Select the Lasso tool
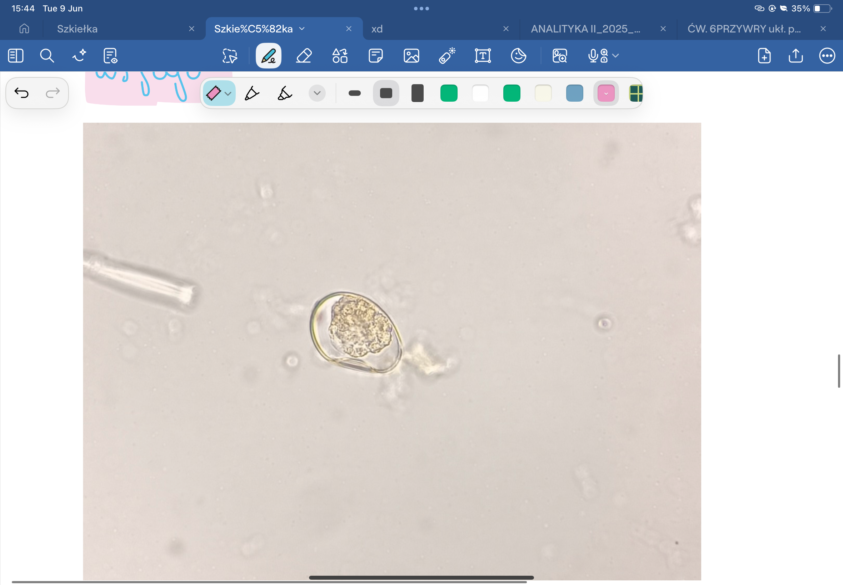Image resolution: width=843 pixels, height=585 pixels. 230,56
